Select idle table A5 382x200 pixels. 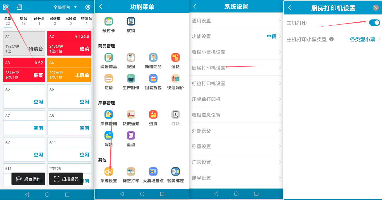pyautogui.click(x=24, y=96)
